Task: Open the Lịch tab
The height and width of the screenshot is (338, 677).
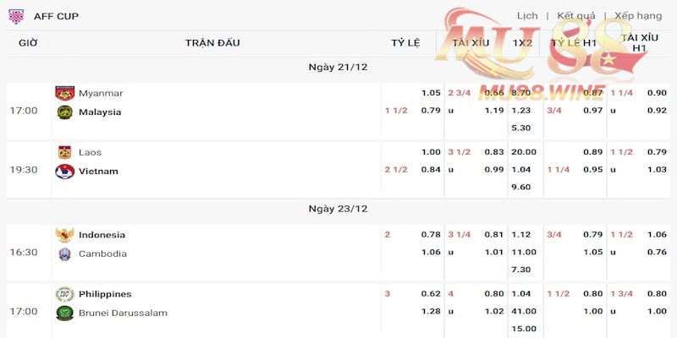Action: 527,15
